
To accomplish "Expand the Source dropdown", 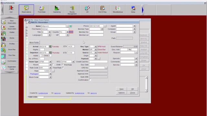I will (96, 53).
